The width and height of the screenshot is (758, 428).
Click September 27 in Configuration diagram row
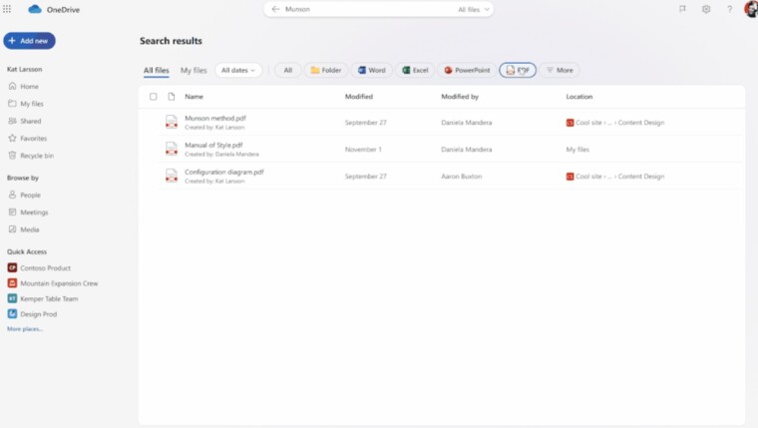coord(365,177)
